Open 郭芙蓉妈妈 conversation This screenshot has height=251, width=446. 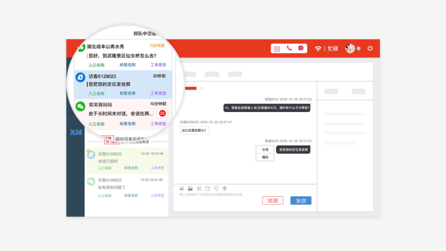(x=123, y=114)
